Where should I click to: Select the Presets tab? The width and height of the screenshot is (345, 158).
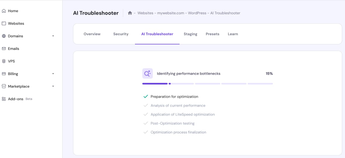[x=212, y=34]
